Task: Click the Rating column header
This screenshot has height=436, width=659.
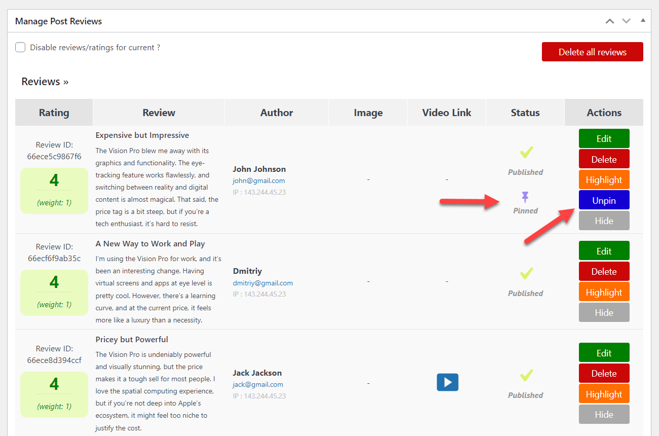Action: (x=54, y=113)
